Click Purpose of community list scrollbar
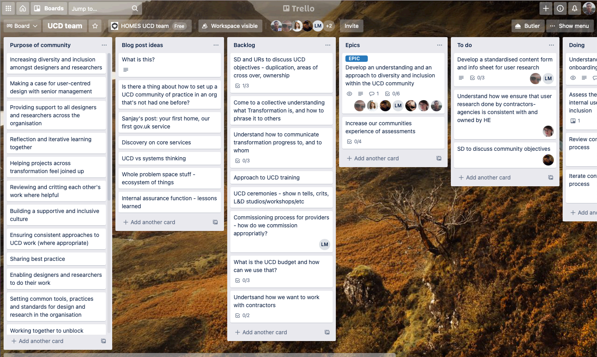This screenshot has width=597, height=357. pos(109,127)
